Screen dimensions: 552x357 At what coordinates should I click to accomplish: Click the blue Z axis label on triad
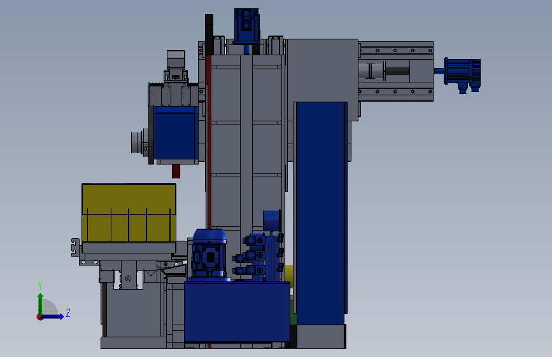pyautogui.click(x=68, y=313)
